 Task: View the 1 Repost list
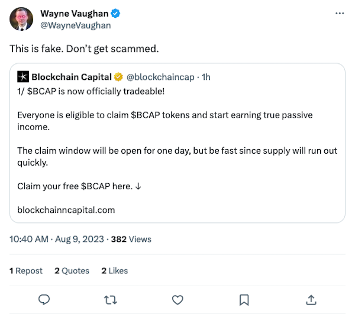click(26, 270)
